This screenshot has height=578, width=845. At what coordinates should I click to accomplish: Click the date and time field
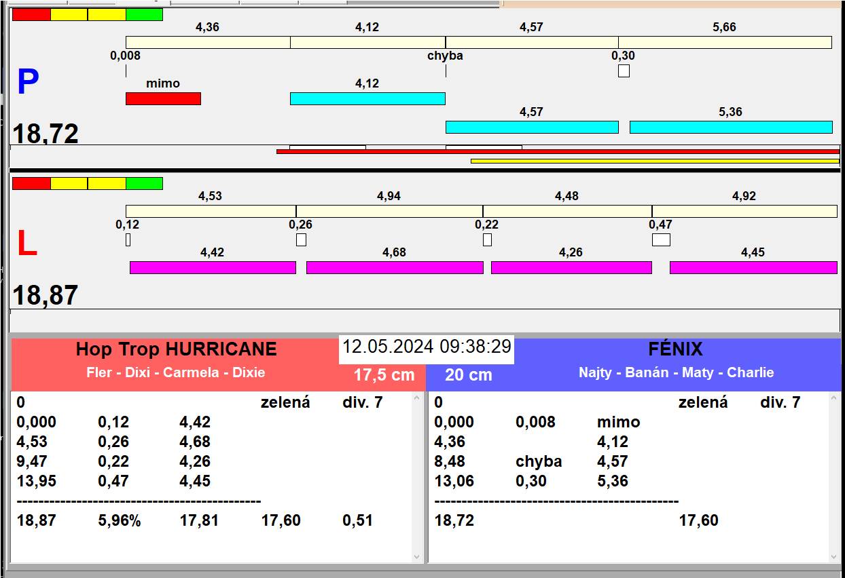426,347
